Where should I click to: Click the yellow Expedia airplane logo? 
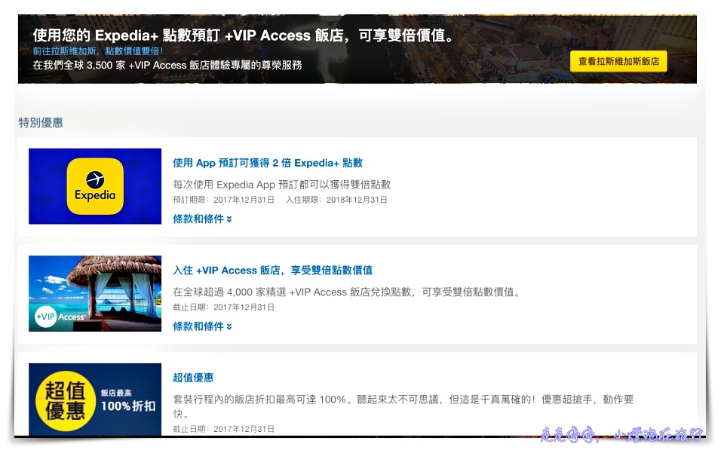[x=95, y=186]
